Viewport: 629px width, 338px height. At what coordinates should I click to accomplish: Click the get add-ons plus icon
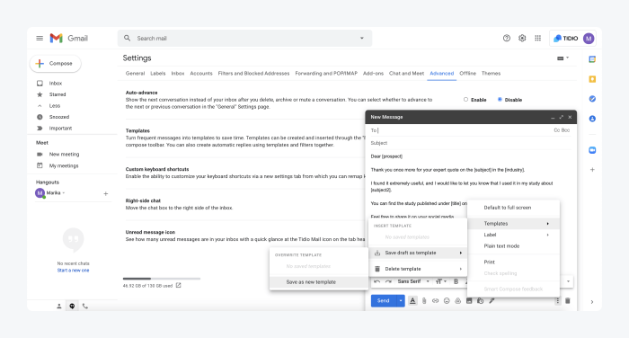click(x=592, y=169)
